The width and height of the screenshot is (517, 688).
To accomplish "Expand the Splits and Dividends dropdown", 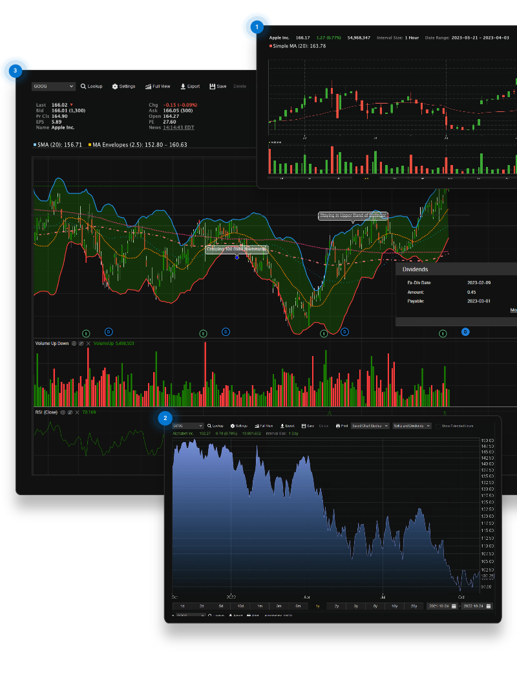I will 412,426.
